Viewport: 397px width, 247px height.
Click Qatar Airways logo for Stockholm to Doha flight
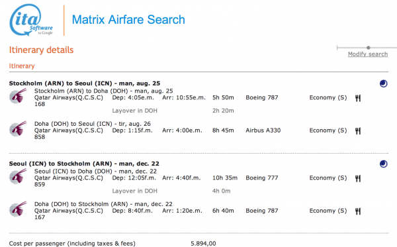click(x=18, y=96)
